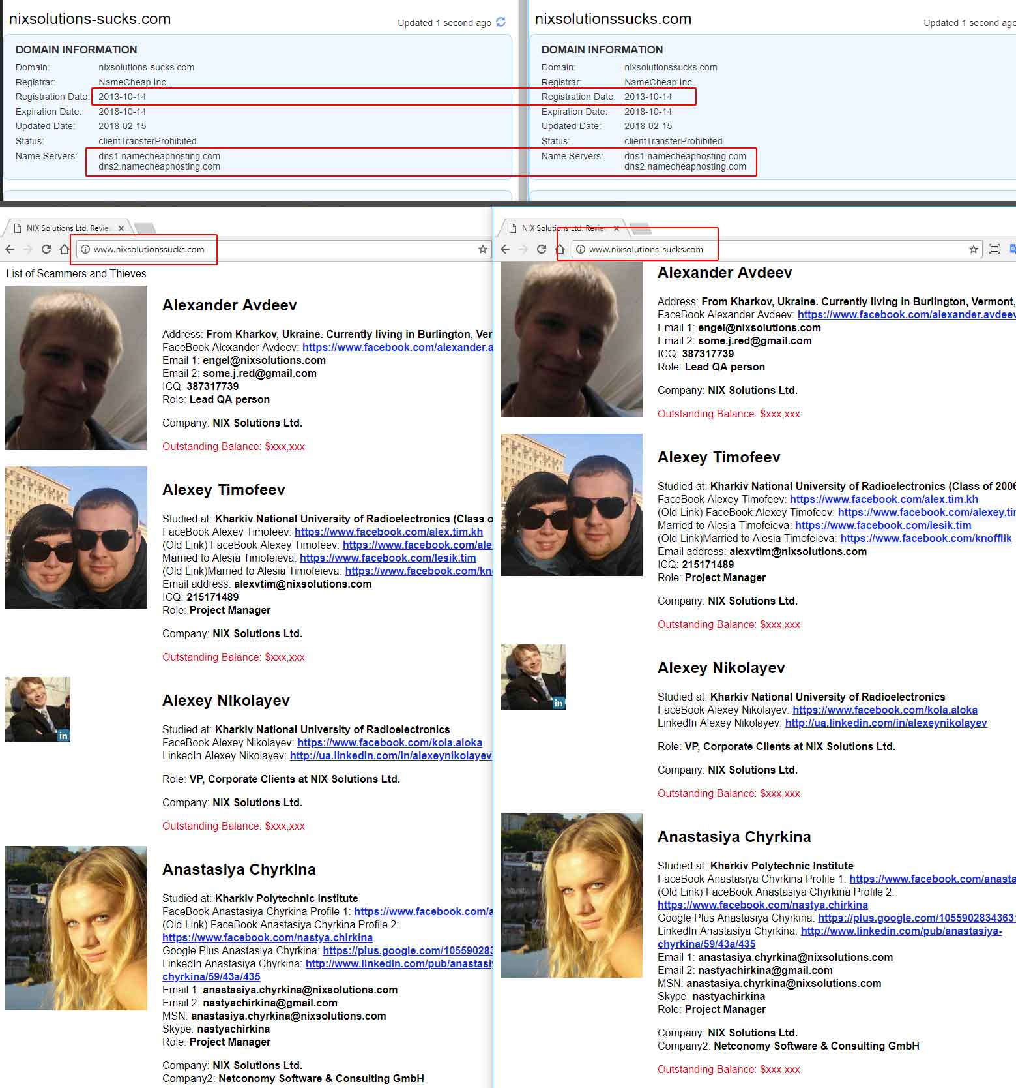Click Netconomy Software & Consulting GmbH in right browser
This screenshot has width=1016, height=1088.
point(817,1046)
